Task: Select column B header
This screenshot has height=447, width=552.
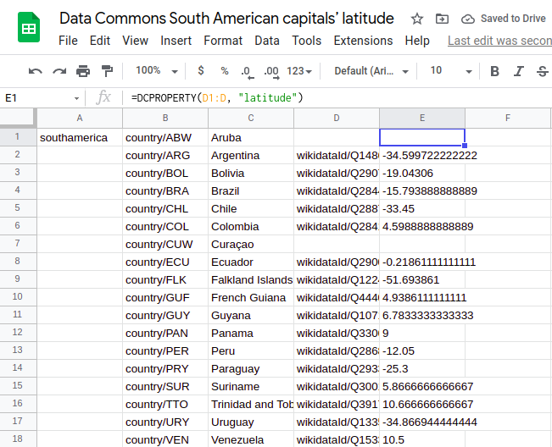Action: [165, 118]
